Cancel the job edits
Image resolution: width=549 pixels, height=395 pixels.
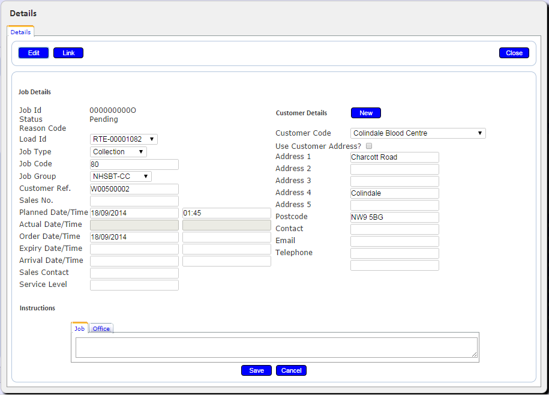pyautogui.click(x=292, y=370)
